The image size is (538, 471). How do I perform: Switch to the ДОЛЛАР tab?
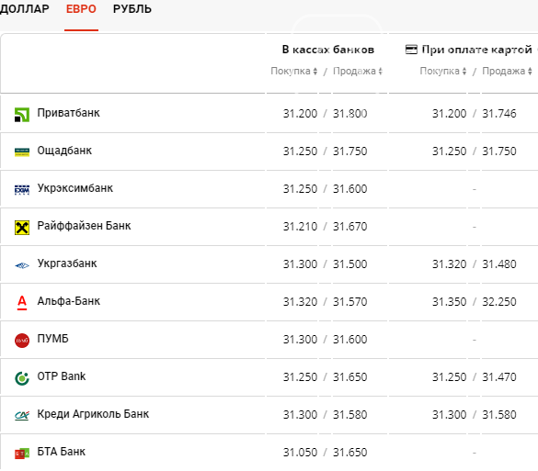[24, 9]
